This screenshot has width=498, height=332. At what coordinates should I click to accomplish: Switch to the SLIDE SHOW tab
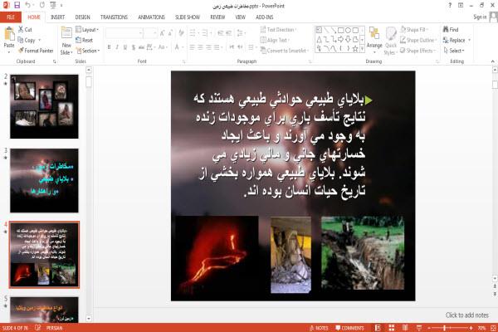point(188,17)
